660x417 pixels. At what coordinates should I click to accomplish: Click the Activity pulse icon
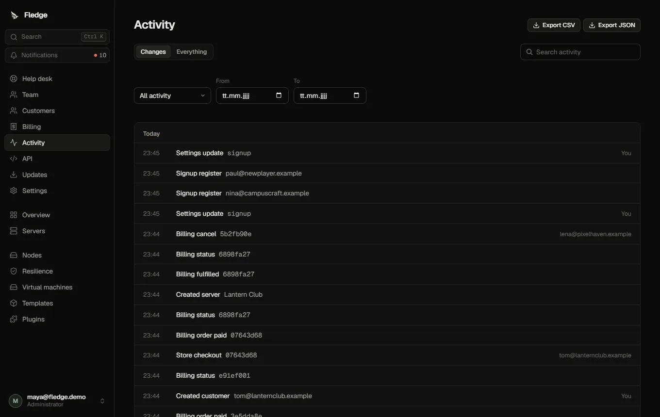tap(14, 143)
